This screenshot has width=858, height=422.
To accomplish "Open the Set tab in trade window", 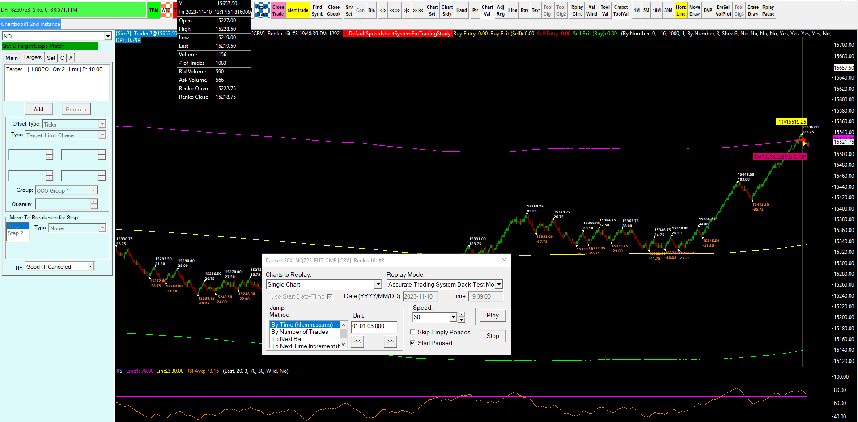I will [51, 58].
